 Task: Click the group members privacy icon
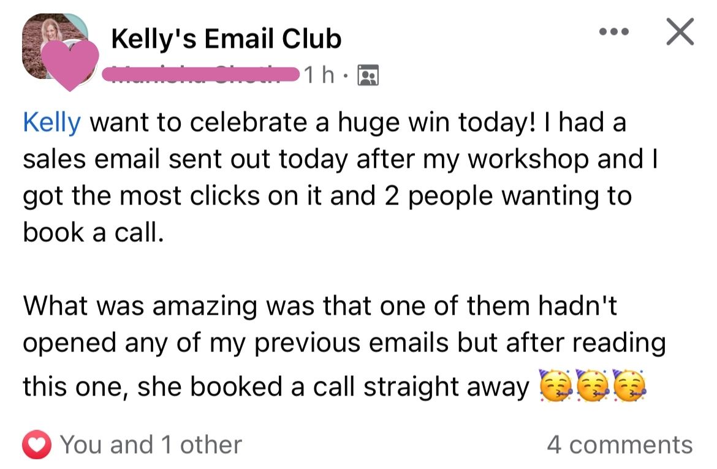click(368, 75)
